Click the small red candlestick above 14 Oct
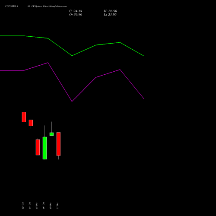216x216 pixels. pos(31,123)
